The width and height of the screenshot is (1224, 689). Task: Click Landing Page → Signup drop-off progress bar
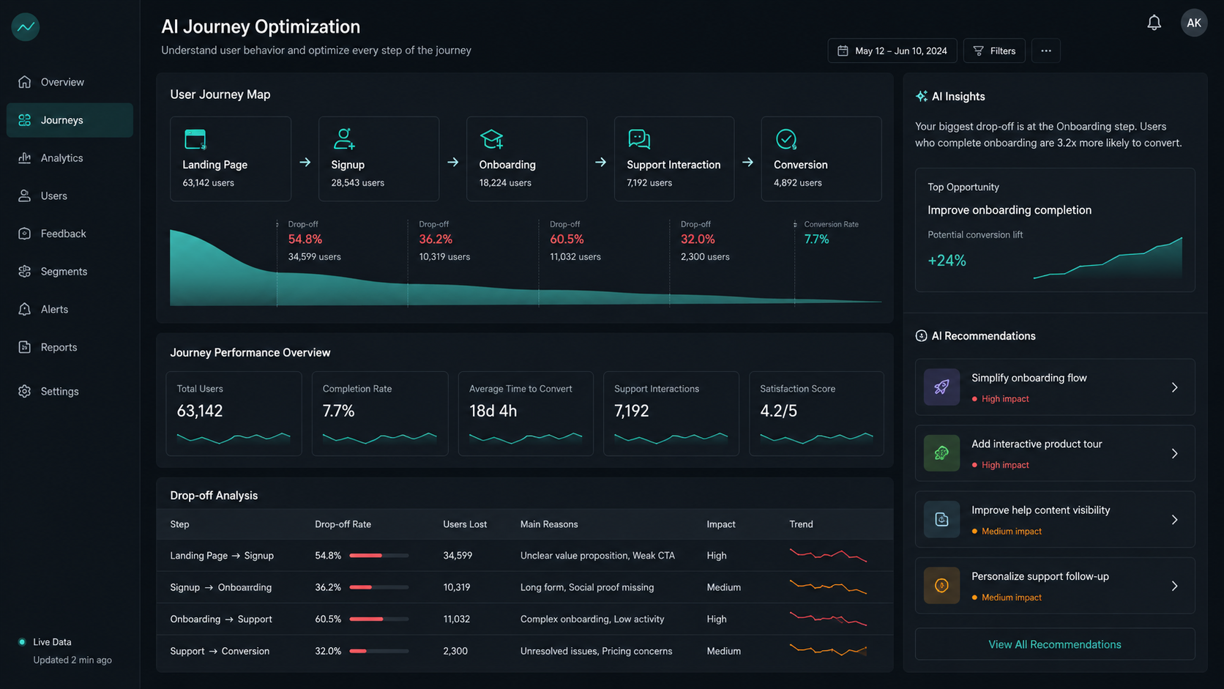(x=378, y=556)
